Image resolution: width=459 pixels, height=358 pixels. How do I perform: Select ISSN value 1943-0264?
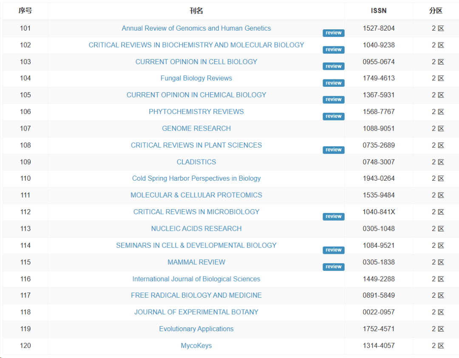pyautogui.click(x=379, y=179)
